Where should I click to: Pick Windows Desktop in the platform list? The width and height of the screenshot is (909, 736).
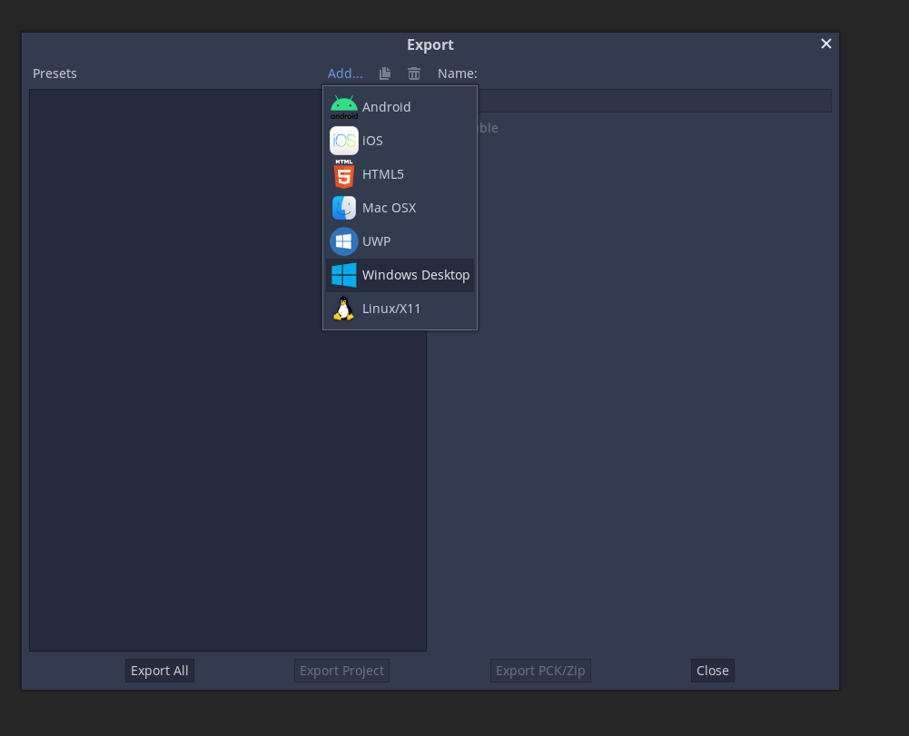[400, 275]
